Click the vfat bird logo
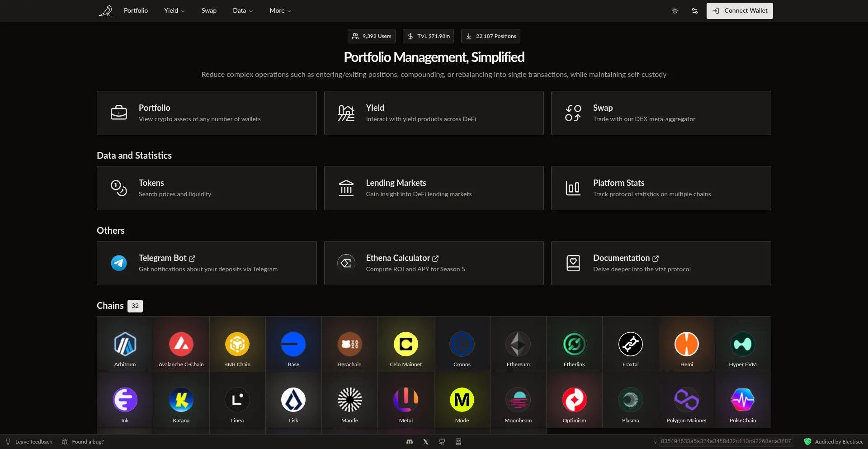This screenshot has width=868, height=449. (x=106, y=11)
